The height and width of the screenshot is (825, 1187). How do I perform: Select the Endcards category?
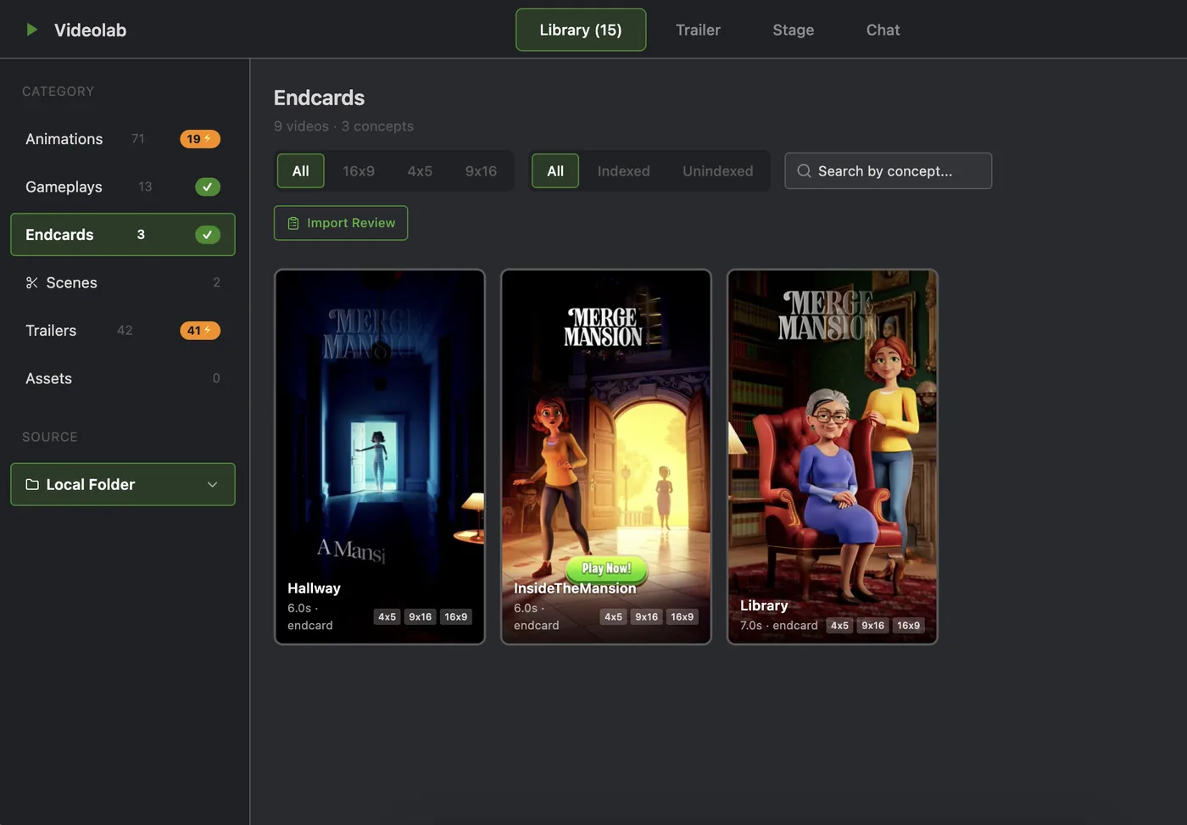[x=123, y=235]
